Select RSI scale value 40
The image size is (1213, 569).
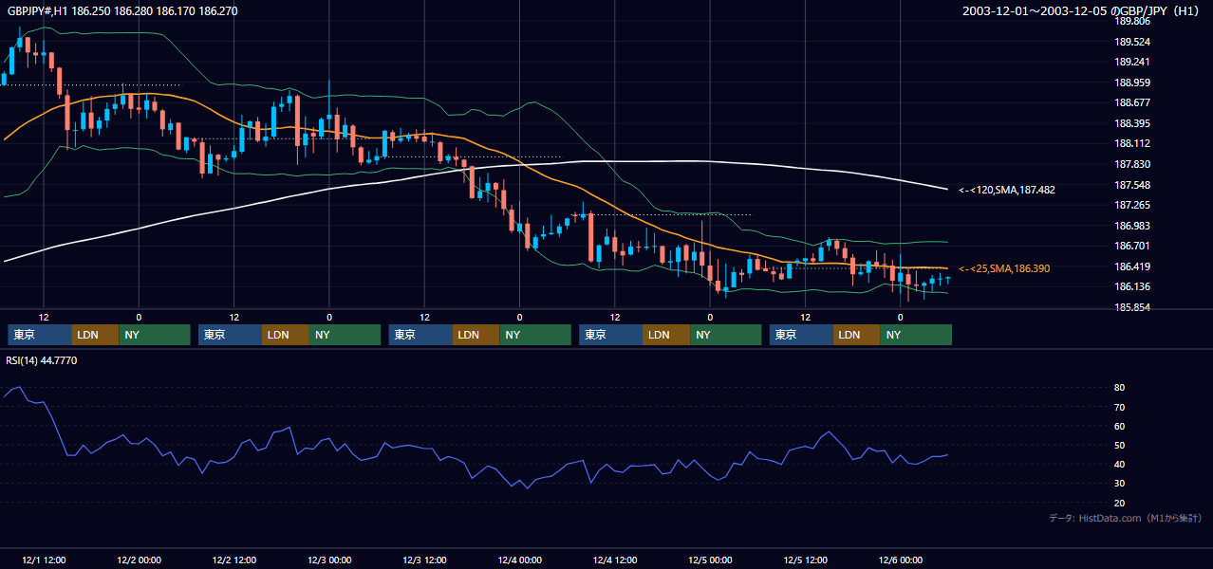(1120, 464)
